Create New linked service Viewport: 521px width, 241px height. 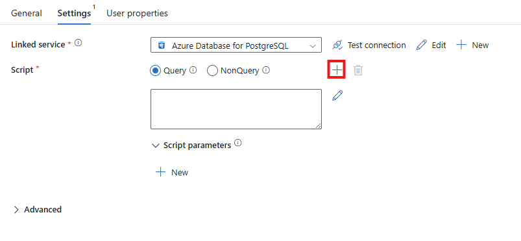tap(472, 45)
